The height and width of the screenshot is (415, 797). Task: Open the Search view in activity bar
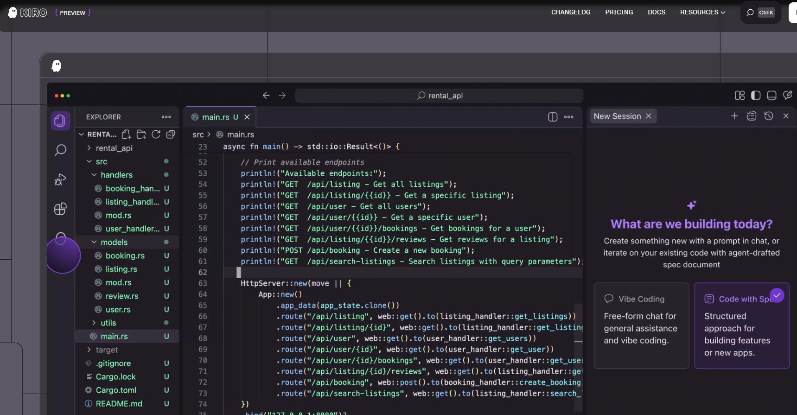pos(60,150)
